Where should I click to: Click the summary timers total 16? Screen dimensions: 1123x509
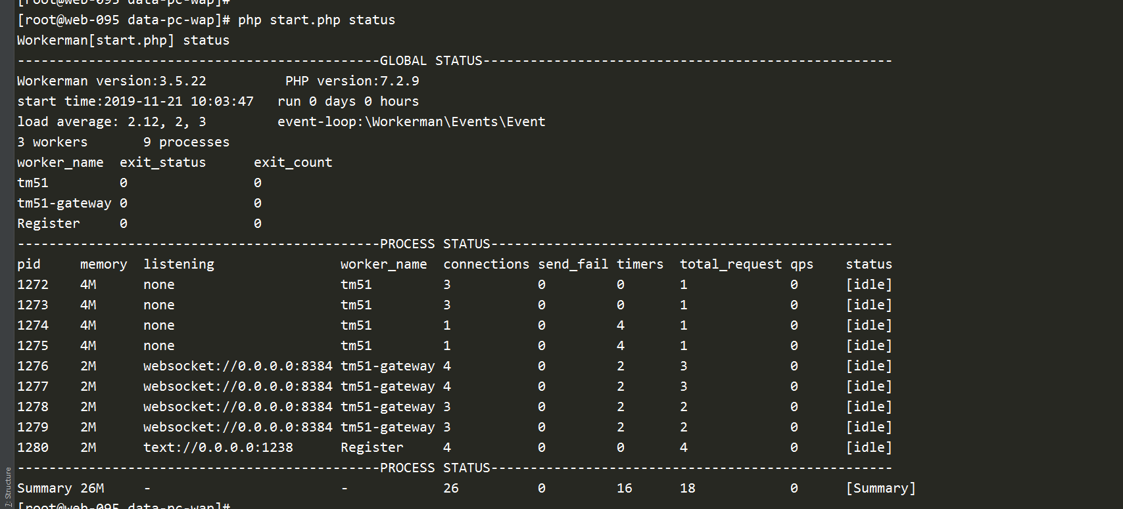tap(624, 488)
